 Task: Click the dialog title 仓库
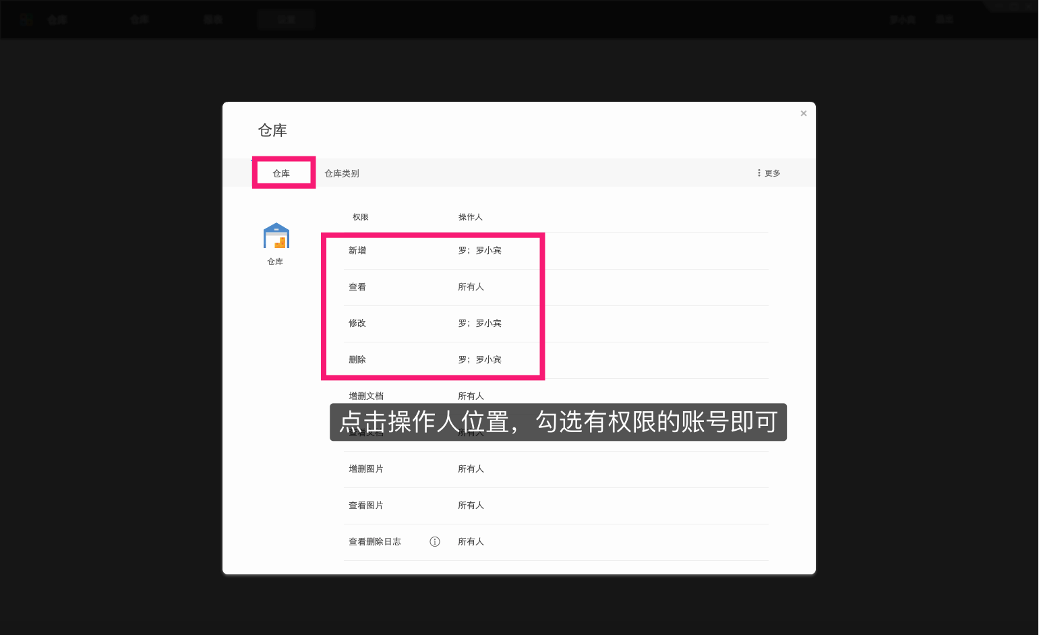[x=273, y=130]
